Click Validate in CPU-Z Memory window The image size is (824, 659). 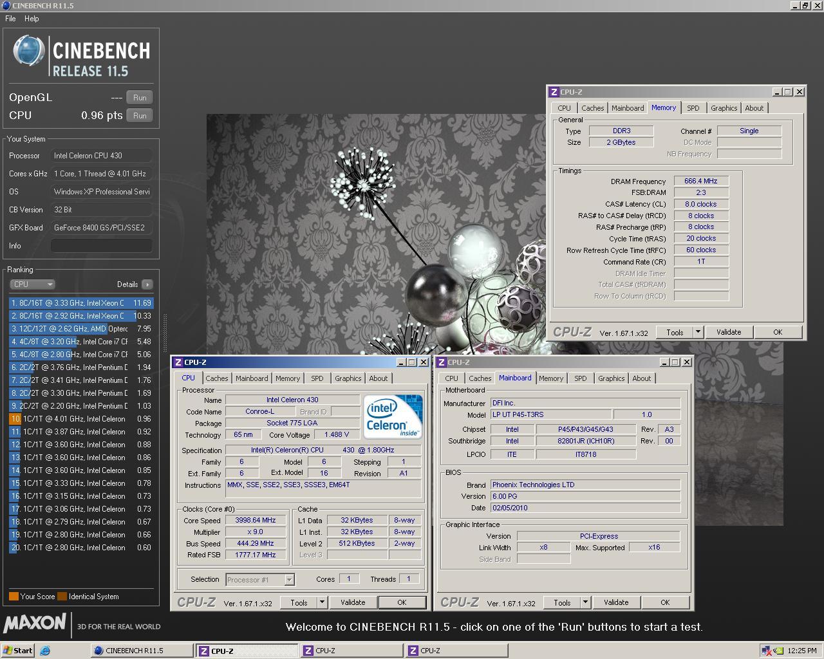click(729, 333)
